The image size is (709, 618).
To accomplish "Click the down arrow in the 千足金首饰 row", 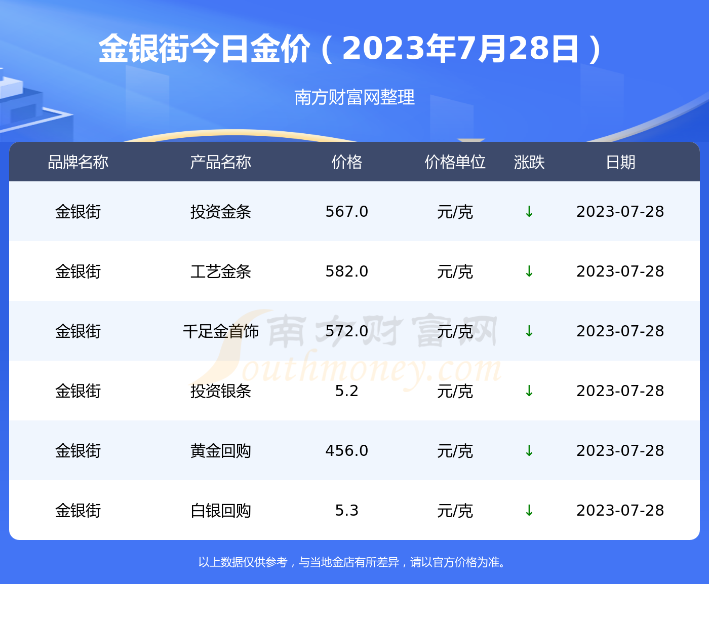I will click(529, 331).
